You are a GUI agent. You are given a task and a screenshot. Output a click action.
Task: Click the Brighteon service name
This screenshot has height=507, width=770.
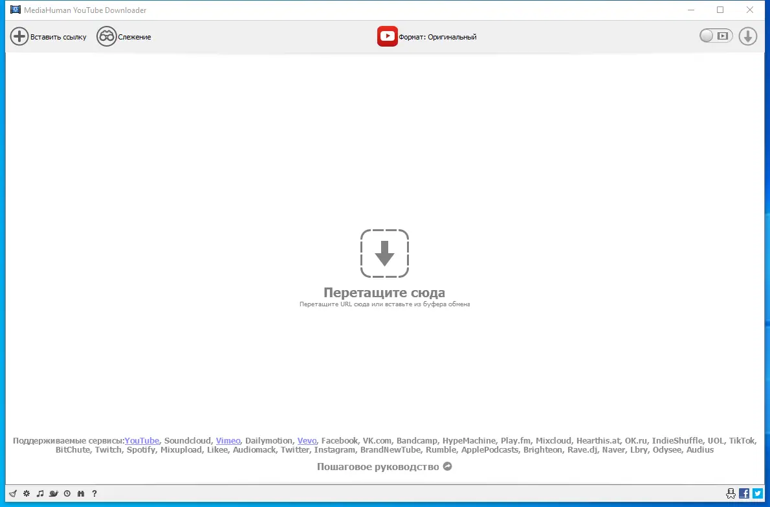pos(543,450)
